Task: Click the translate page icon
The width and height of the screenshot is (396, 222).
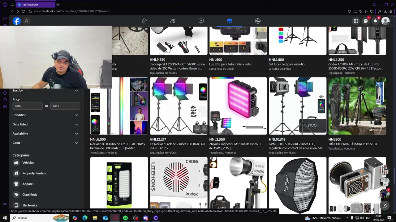Action: (360, 11)
